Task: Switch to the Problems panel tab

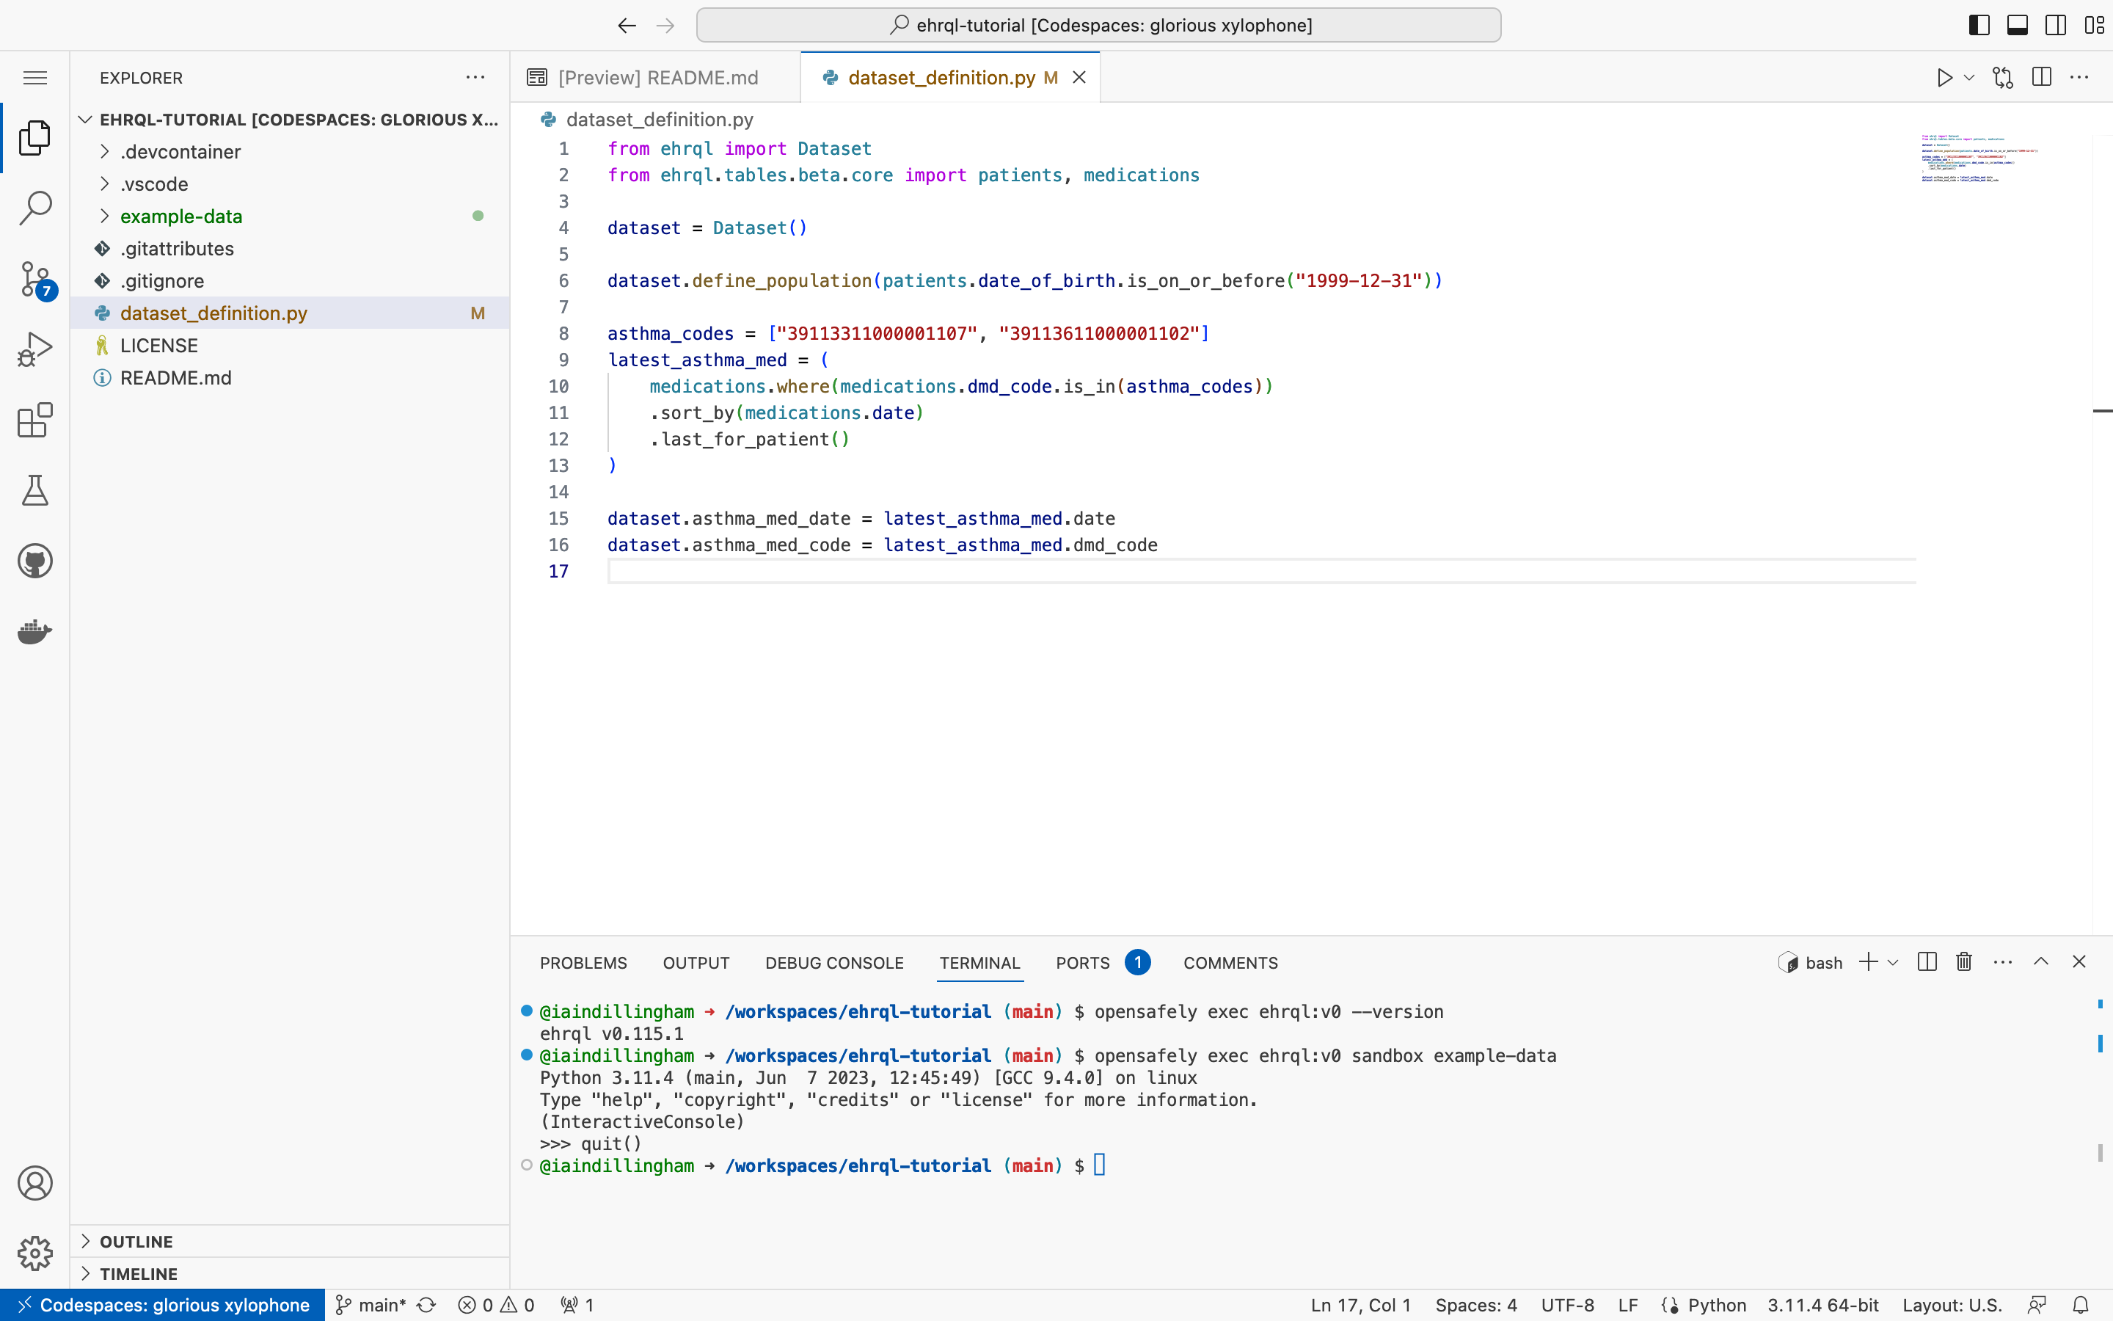Action: [x=583, y=963]
